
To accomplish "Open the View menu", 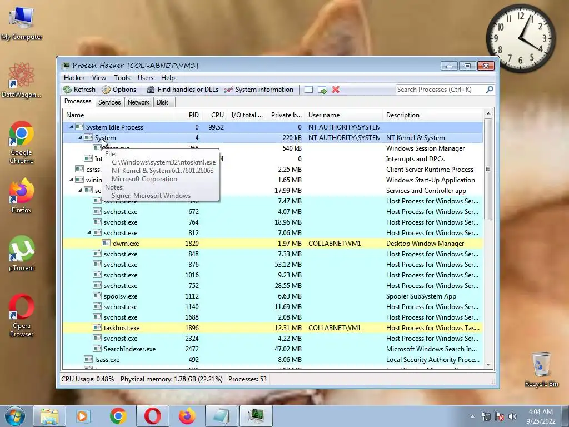I will [99, 78].
